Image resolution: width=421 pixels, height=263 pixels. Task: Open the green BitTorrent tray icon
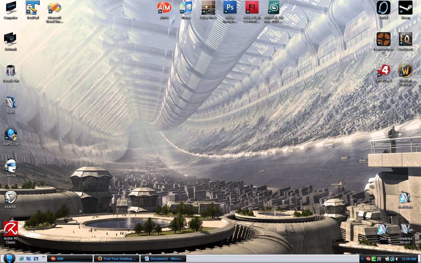(x=374, y=259)
